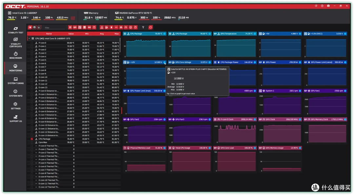Toggle the CPU sensor category filter
This screenshot has height=195, width=354.
tap(70, 27)
